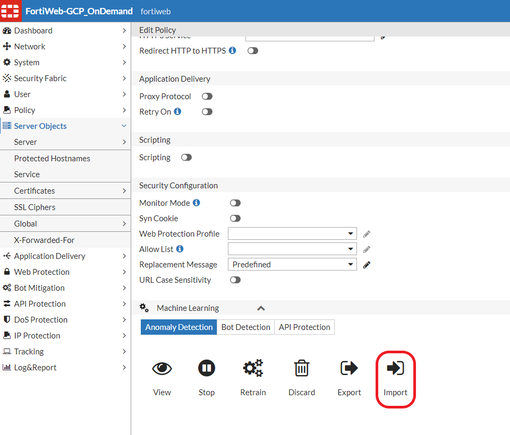Image resolution: width=510 pixels, height=435 pixels.
Task: Click the Fortinet logo icon
Action: 10,11
